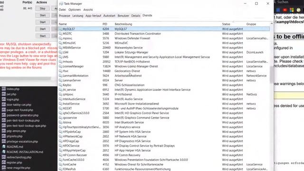Click PID 20460 of MBAMService
Screen dimensions: 304x171
click(x=106, y=47)
